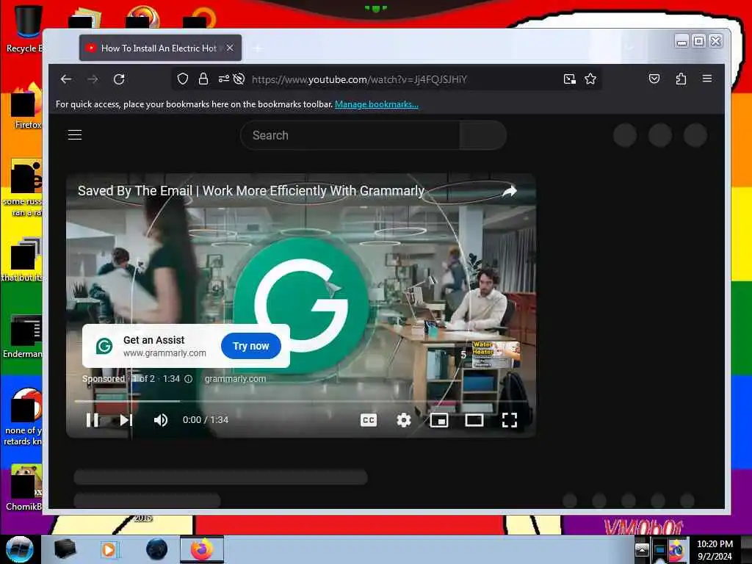Open the list all tabs dropdown

pyautogui.click(x=629, y=47)
